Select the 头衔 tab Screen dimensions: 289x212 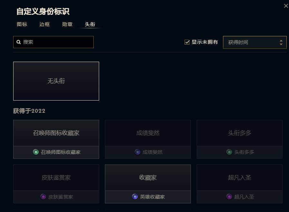[x=90, y=24]
